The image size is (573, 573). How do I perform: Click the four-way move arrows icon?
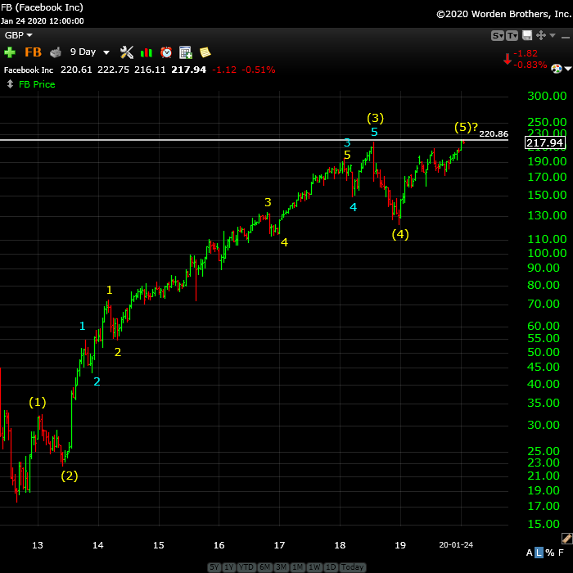540,35
